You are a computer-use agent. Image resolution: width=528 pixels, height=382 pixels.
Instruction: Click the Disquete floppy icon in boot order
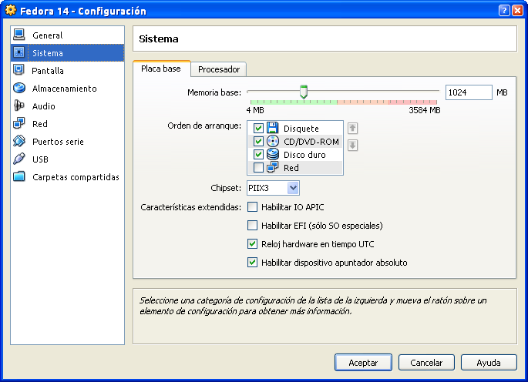(x=272, y=128)
